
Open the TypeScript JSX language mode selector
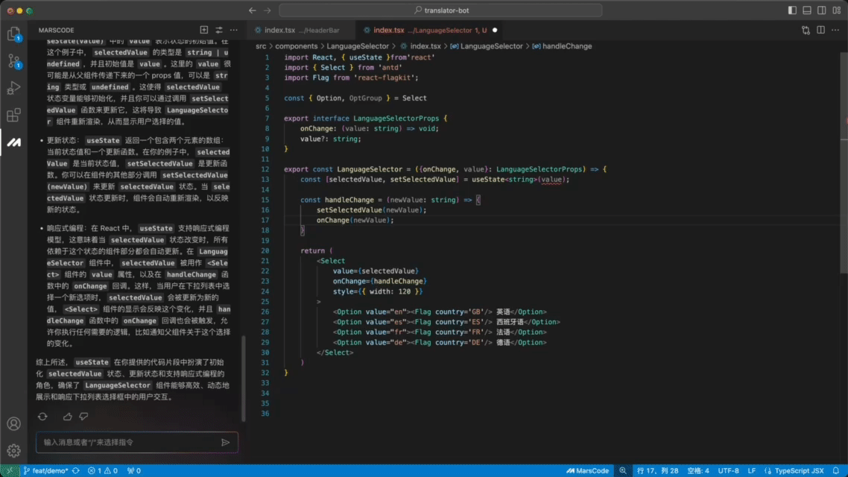point(799,471)
